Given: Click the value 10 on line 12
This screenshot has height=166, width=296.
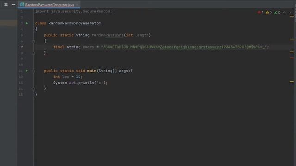Looking at the screenshot, I should 78,77.
